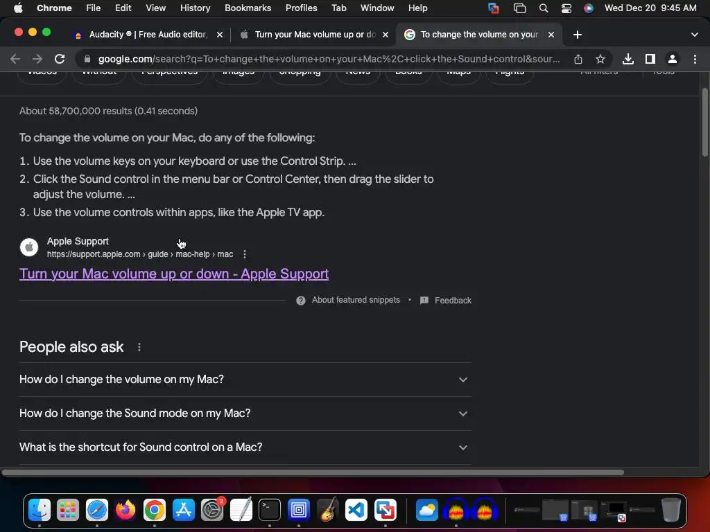710x532 pixels.
Task: Click the address bar URL field
Action: point(329,59)
